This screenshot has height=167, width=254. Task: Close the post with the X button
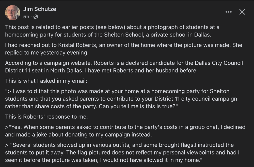pyautogui.click(x=242, y=12)
